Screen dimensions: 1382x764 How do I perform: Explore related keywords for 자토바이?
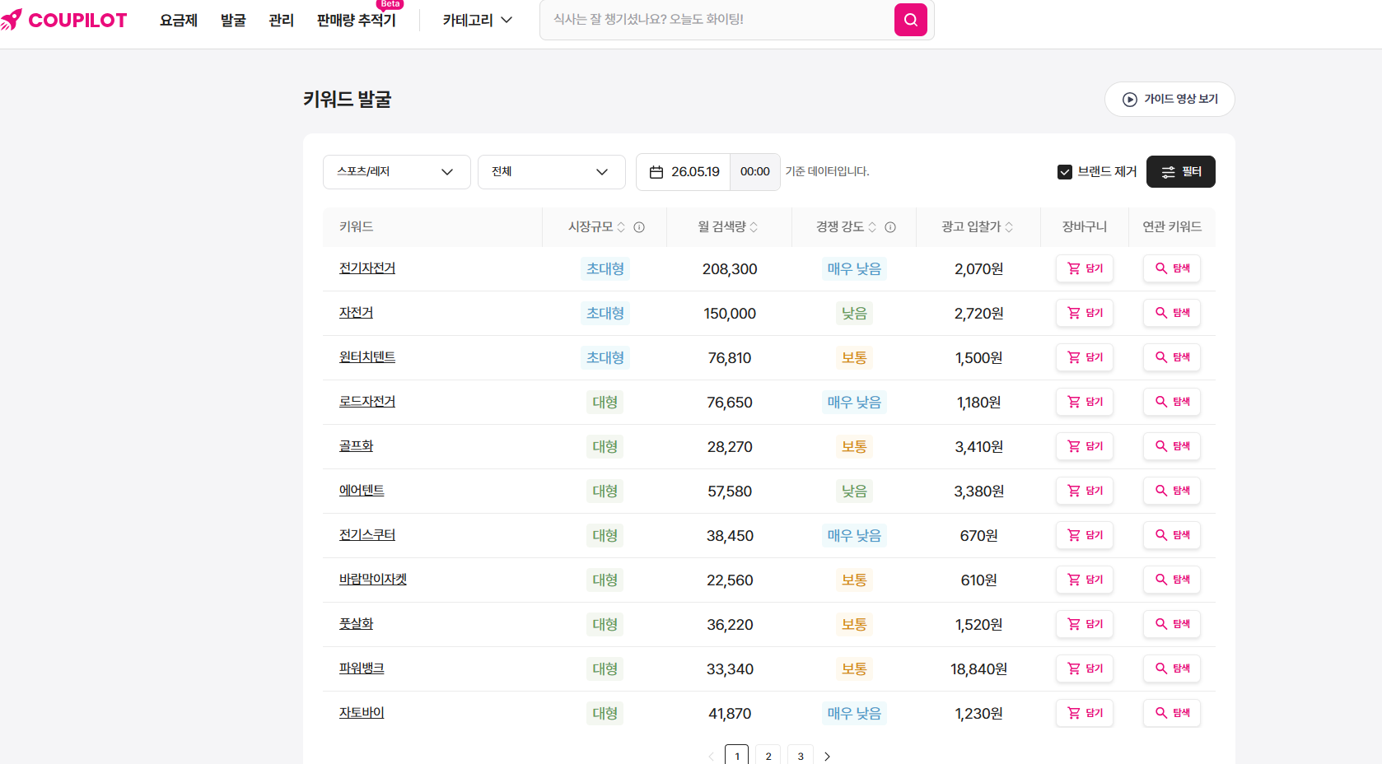click(1172, 713)
